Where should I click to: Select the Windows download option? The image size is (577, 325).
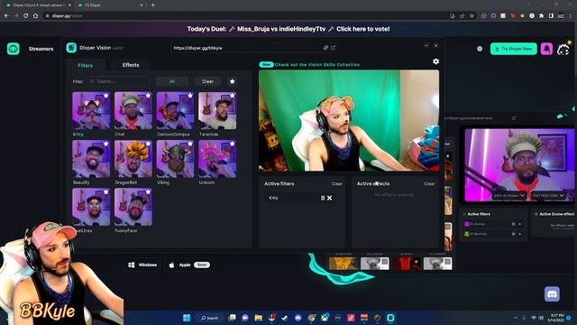point(142,265)
